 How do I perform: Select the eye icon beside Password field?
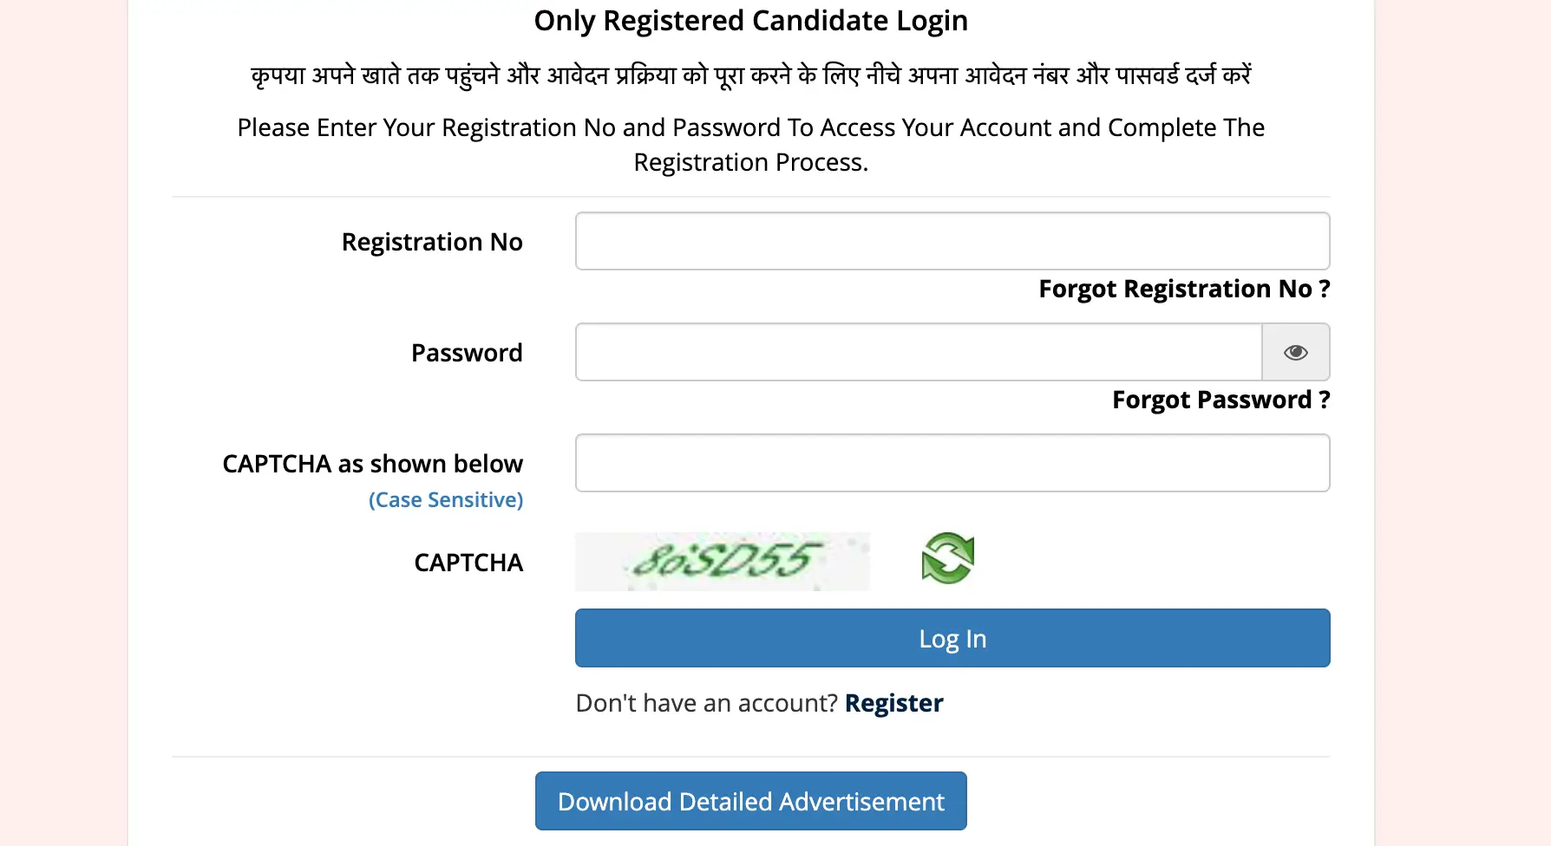1296,352
